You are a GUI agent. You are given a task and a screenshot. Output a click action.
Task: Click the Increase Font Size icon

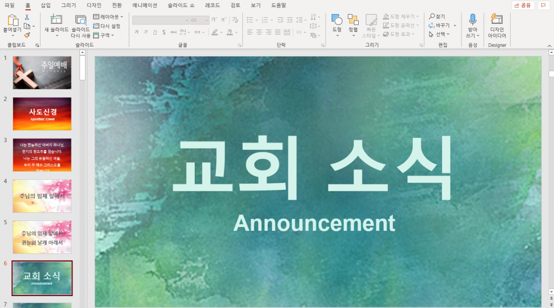pos(214,20)
